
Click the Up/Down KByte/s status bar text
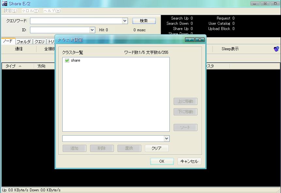(31, 190)
